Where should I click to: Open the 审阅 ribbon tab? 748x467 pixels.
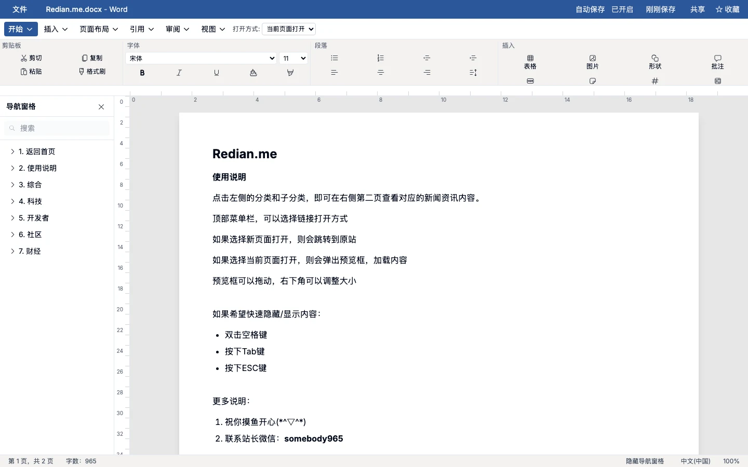tap(178, 29)
